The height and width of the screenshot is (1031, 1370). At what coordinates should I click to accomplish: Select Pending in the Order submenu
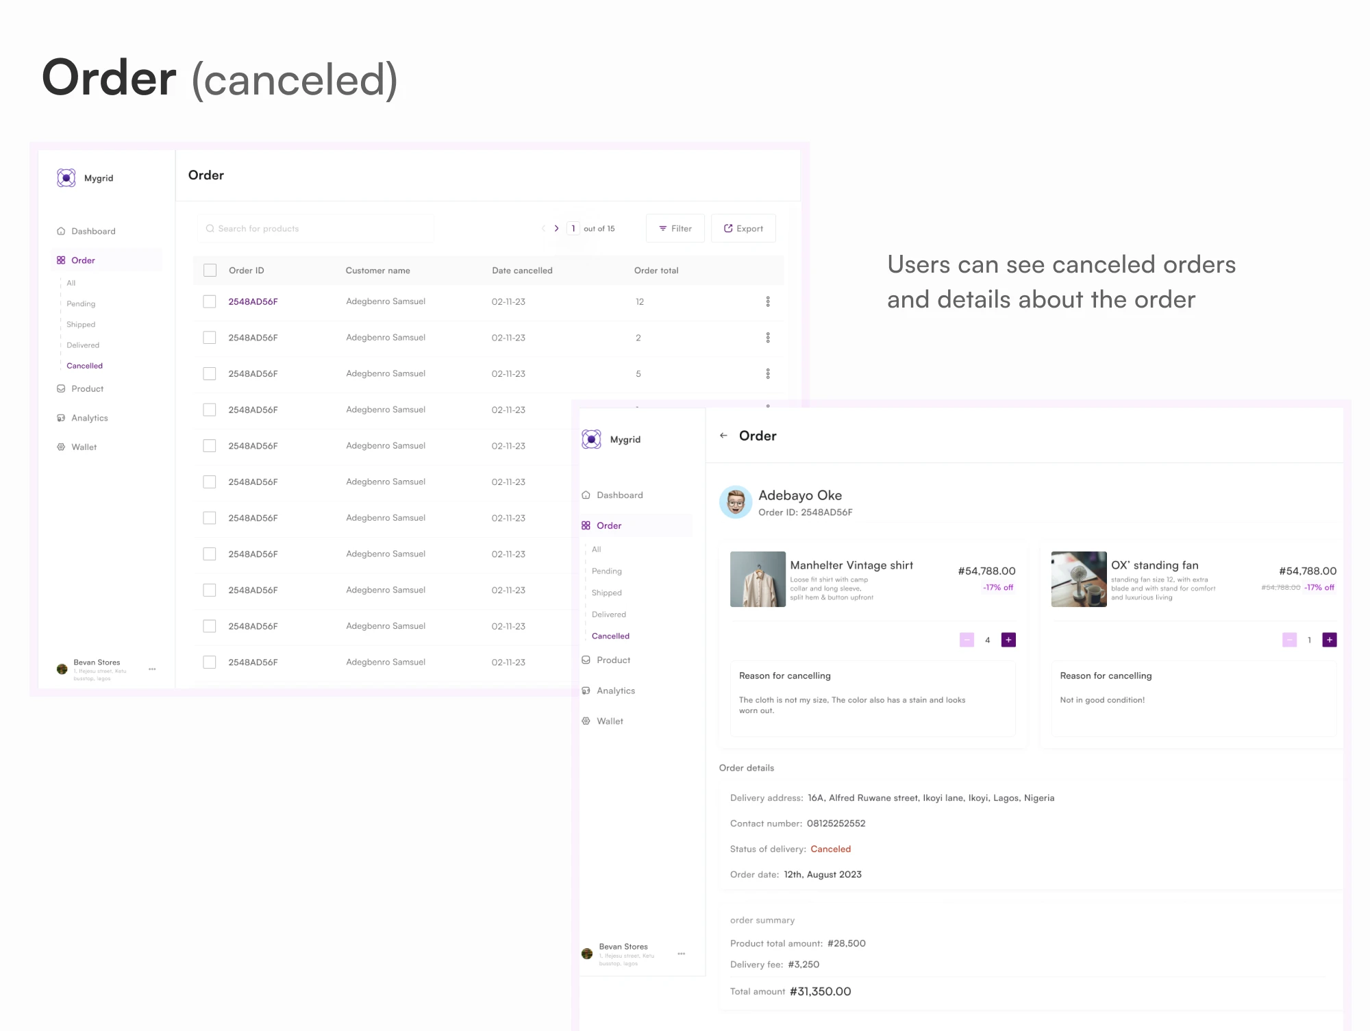click(81, 304)
